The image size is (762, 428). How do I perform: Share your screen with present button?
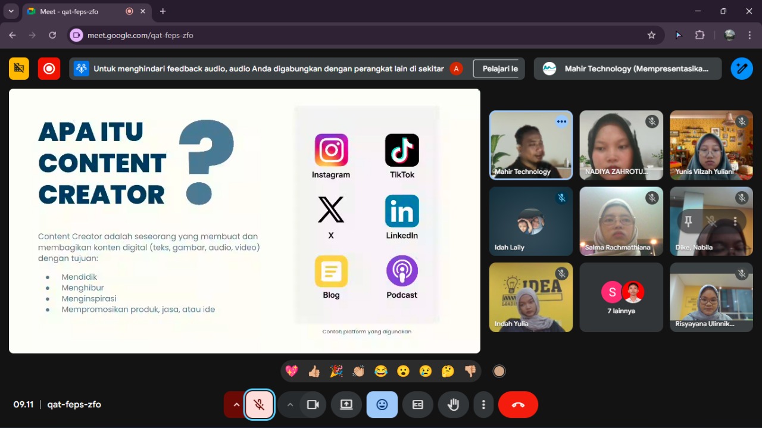pyautogui.click(x=346, y=405)
